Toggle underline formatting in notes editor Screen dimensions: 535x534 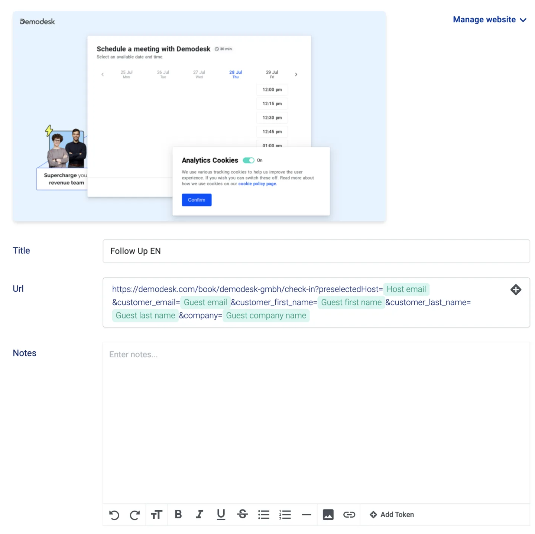click(x=221, y=514)
